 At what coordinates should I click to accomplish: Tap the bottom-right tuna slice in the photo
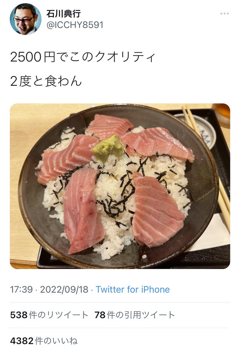click(x=157, y=211)
